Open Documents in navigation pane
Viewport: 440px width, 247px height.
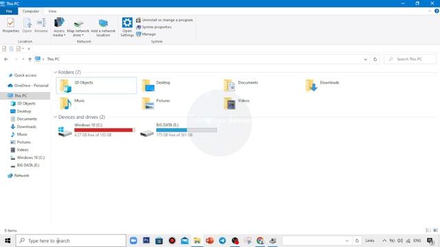click(27, 119)
